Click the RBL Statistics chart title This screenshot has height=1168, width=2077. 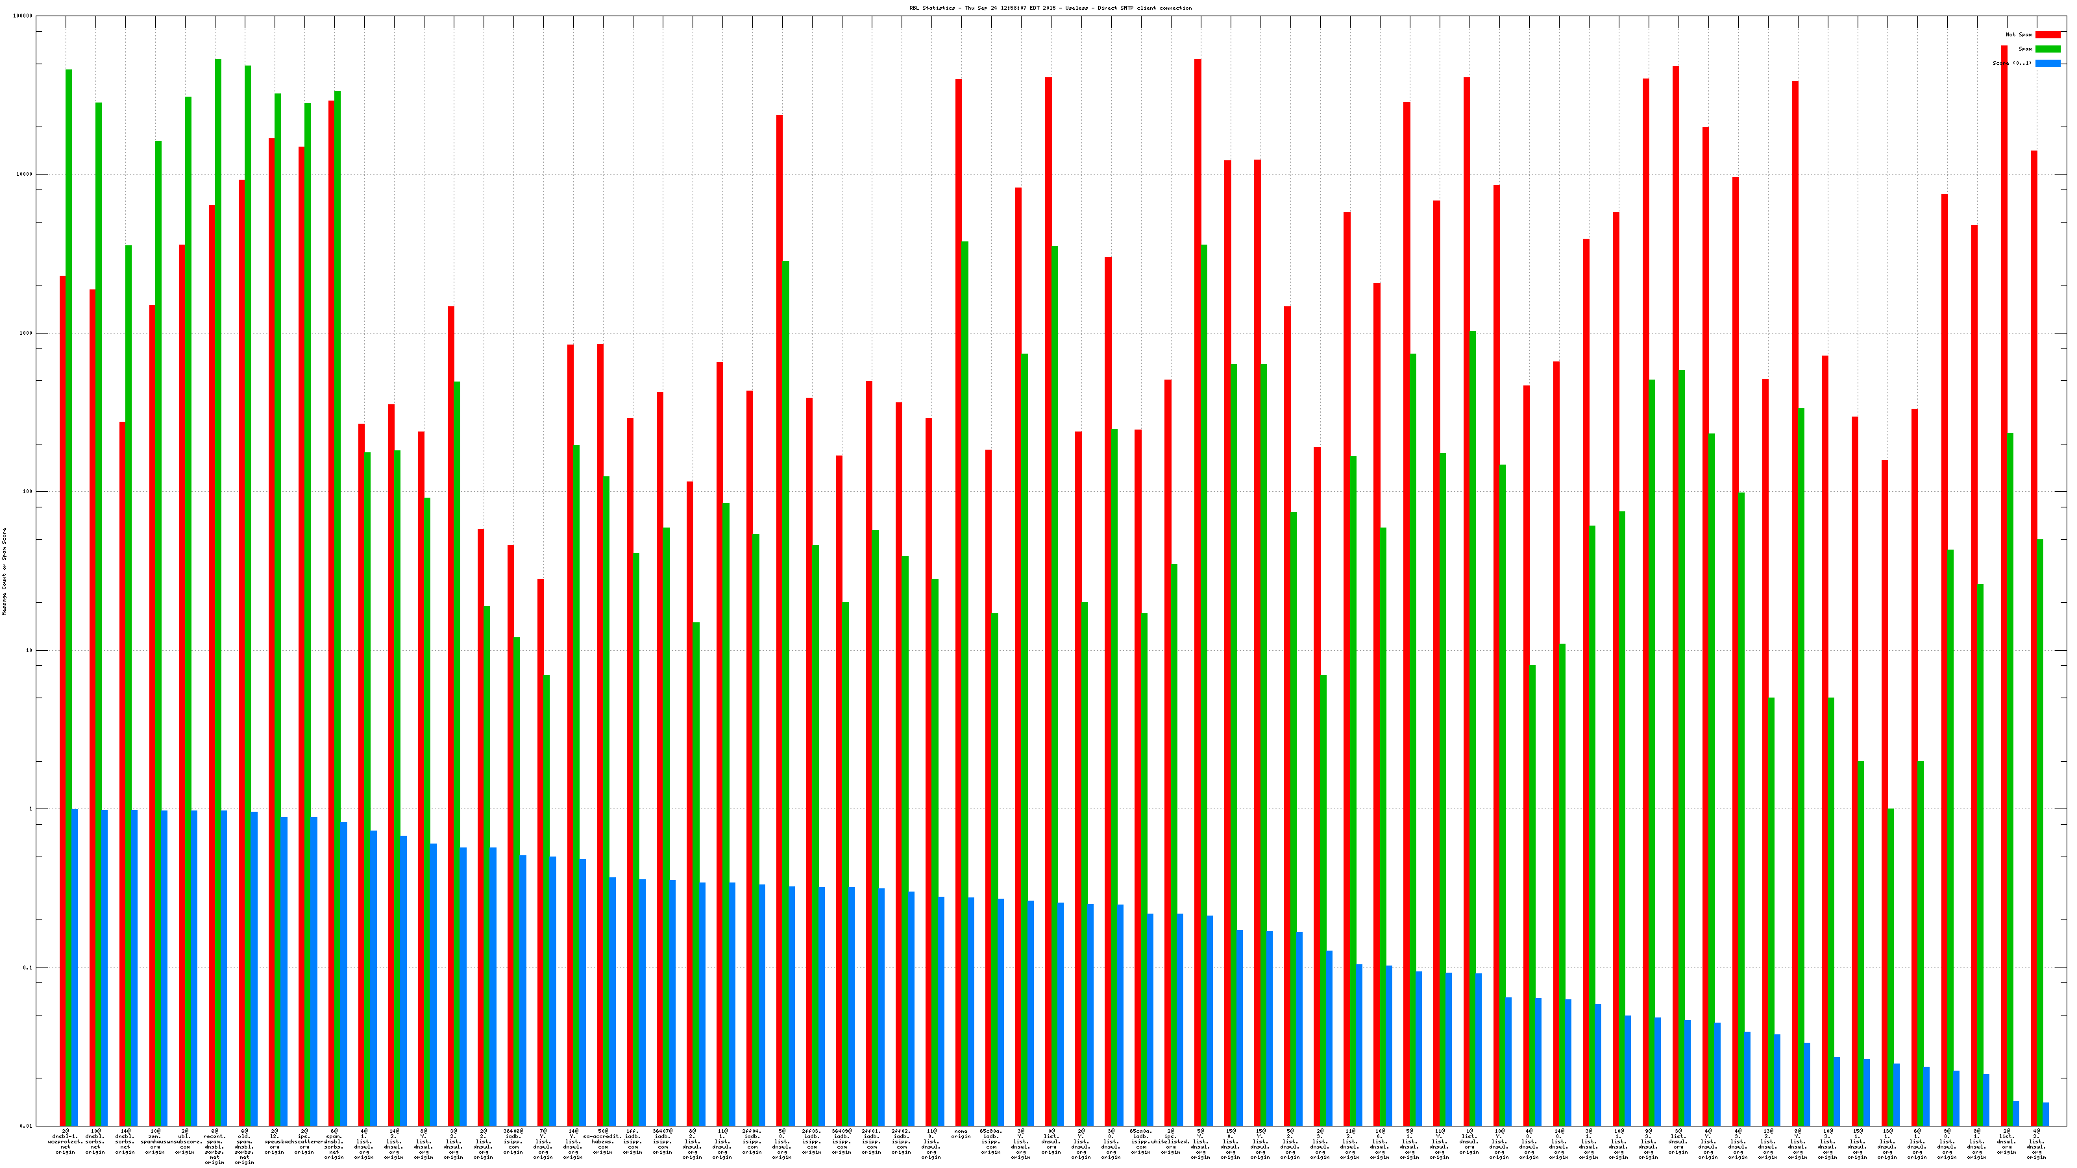1050,8
